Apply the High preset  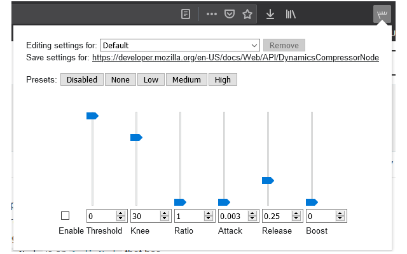[223, 79]
